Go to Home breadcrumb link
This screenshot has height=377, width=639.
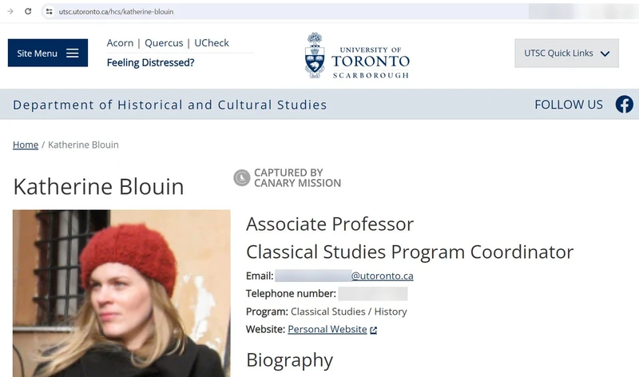point(26,145)
